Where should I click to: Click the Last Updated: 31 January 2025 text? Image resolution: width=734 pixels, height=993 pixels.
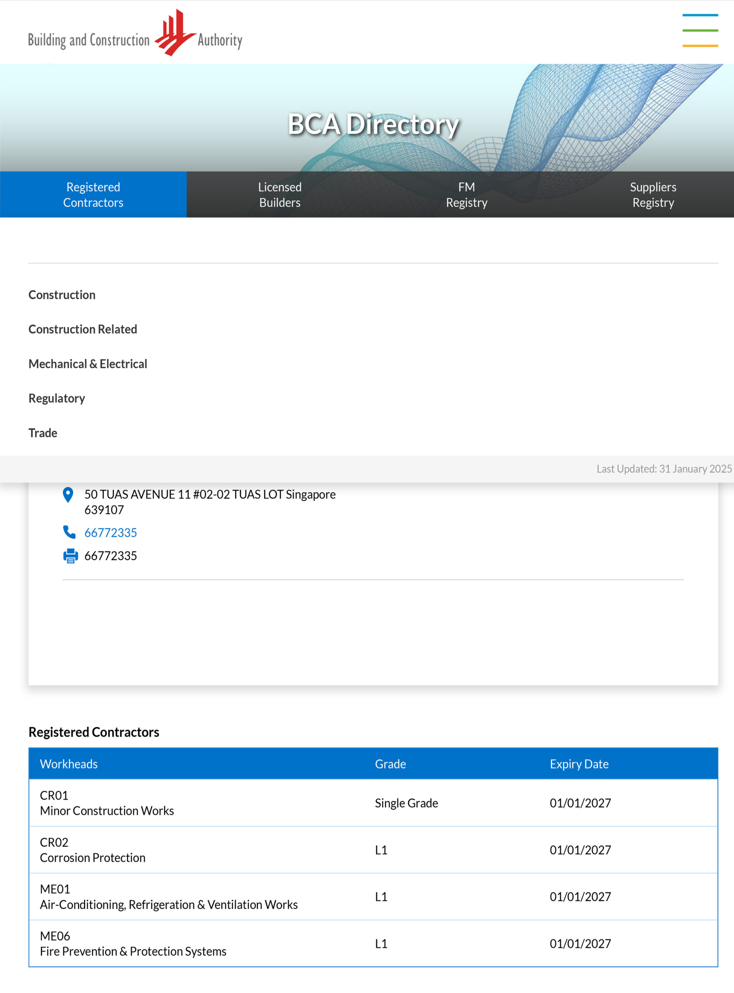point(664,469)
